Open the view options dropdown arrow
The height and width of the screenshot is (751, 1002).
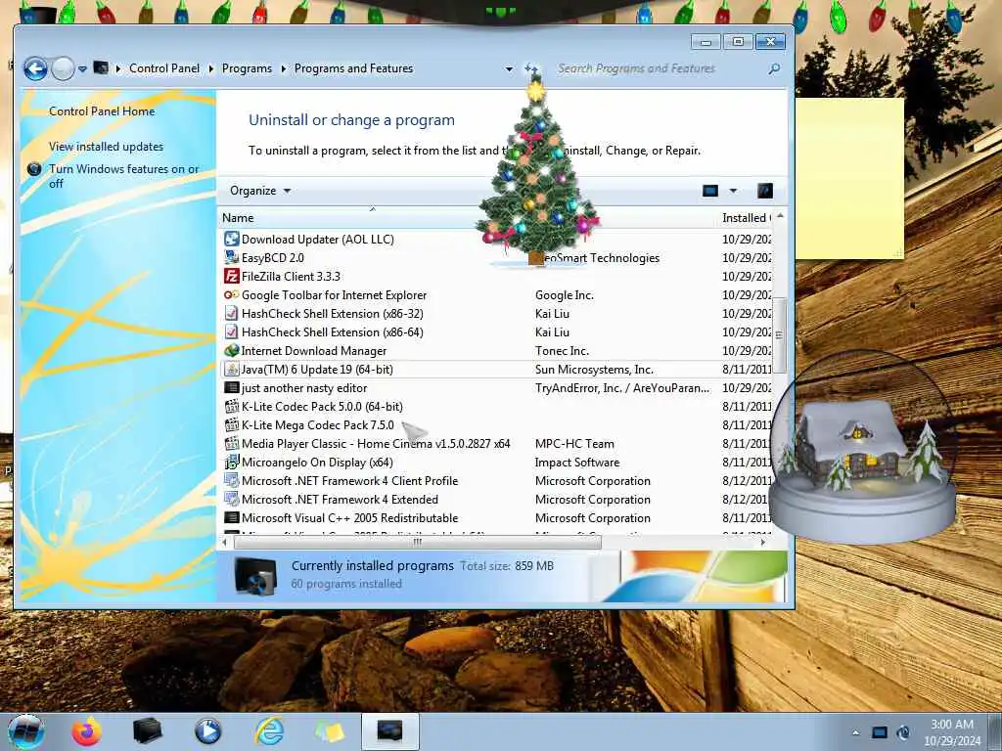(x=733, y=191)
